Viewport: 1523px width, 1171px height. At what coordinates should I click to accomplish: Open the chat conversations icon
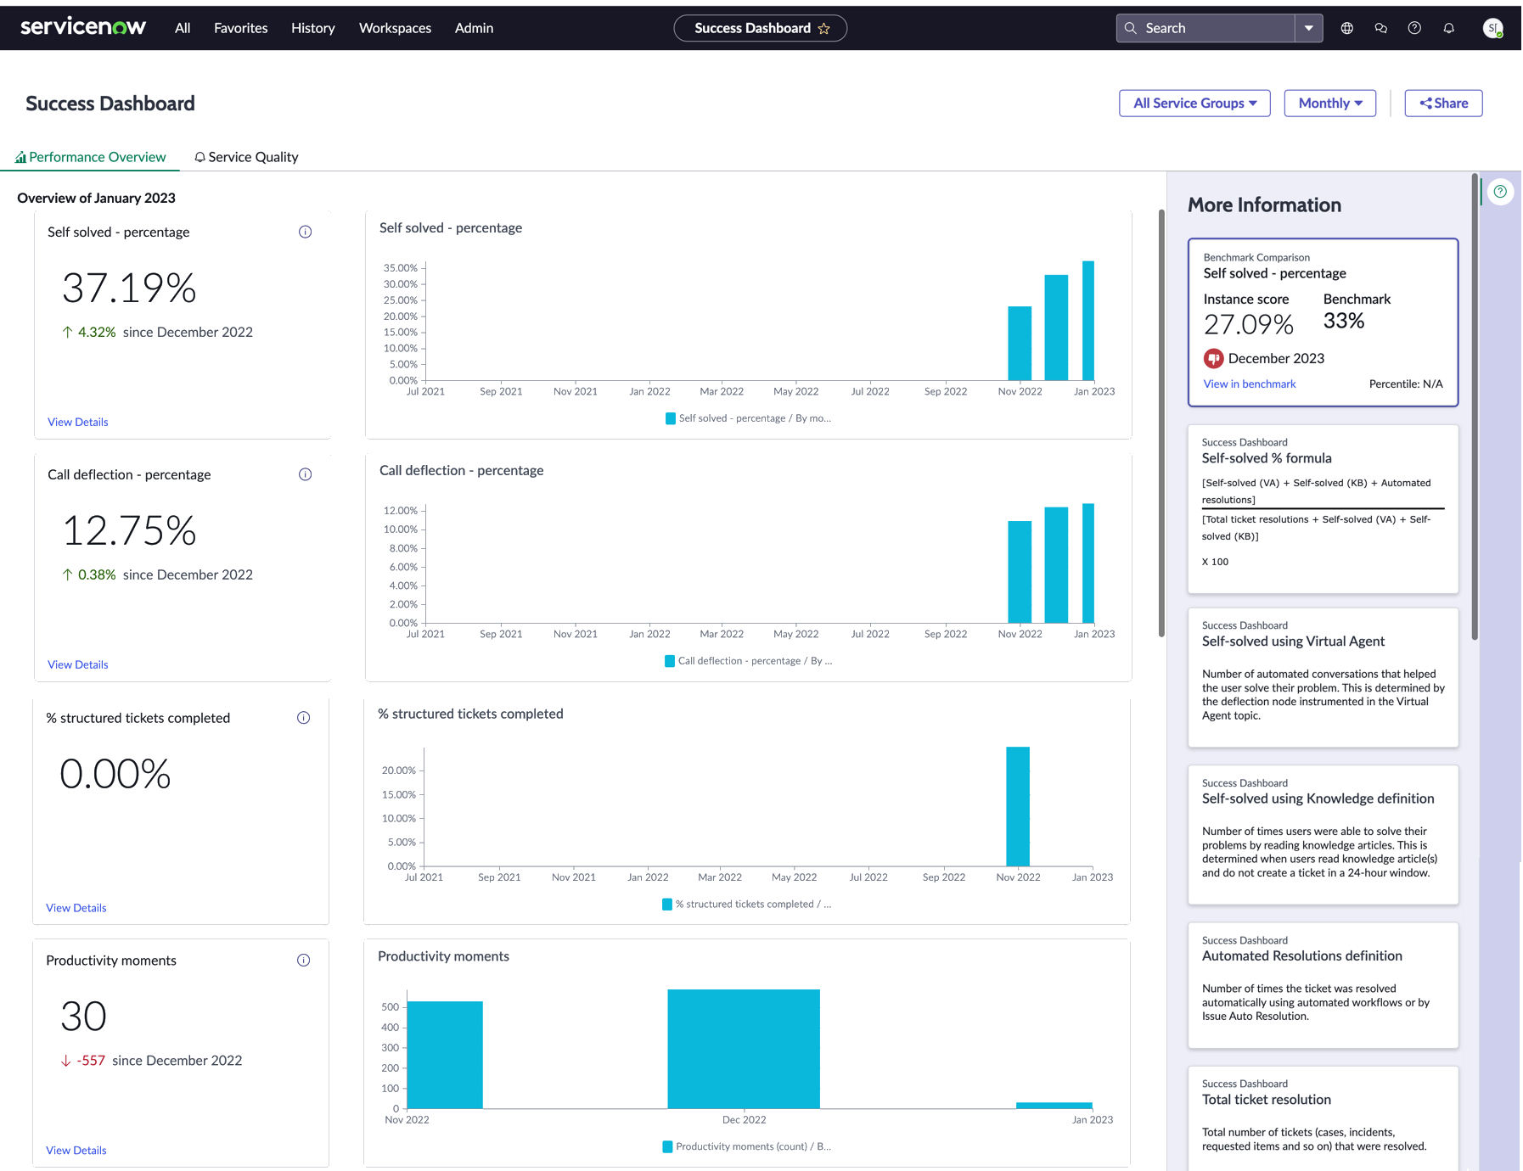(x=1380, y=28)
